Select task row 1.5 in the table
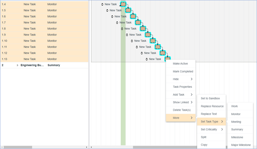The height and width of the screenshot is (149, 257). [44, 10]
